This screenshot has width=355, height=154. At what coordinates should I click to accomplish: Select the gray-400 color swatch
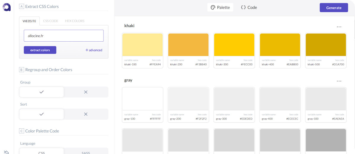pos(280,99)
